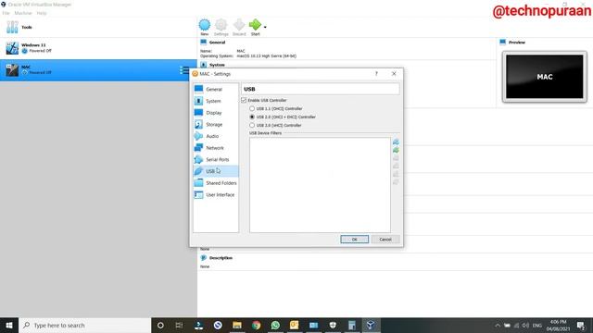This screenshot has height=333, width=593.
Task: Open the MAC machine list menu icon
Action: [x=184, y=70]
